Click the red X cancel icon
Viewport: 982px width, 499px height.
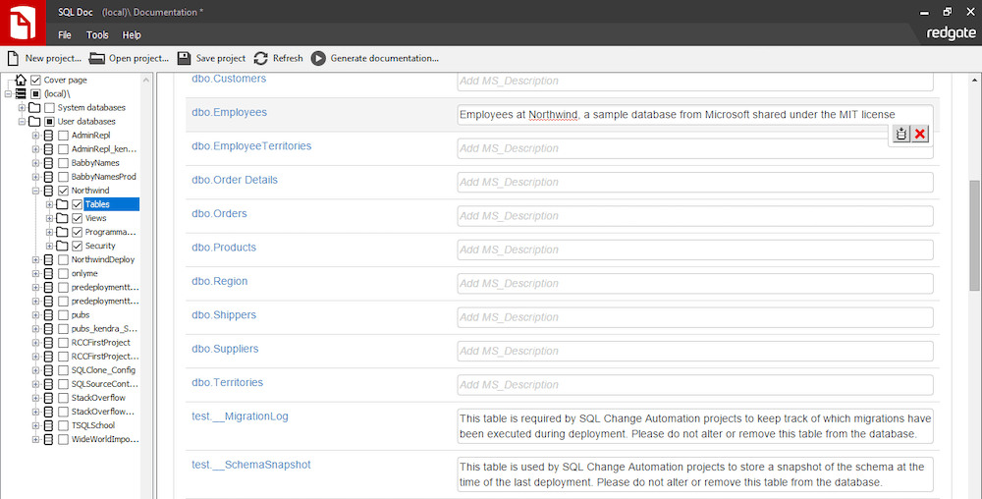(x=920, y=135)
